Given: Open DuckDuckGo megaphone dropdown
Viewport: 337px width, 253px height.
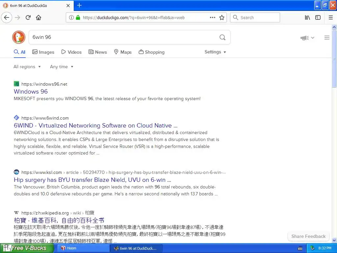Looking at the screenshot, I should tap(307, 38).
